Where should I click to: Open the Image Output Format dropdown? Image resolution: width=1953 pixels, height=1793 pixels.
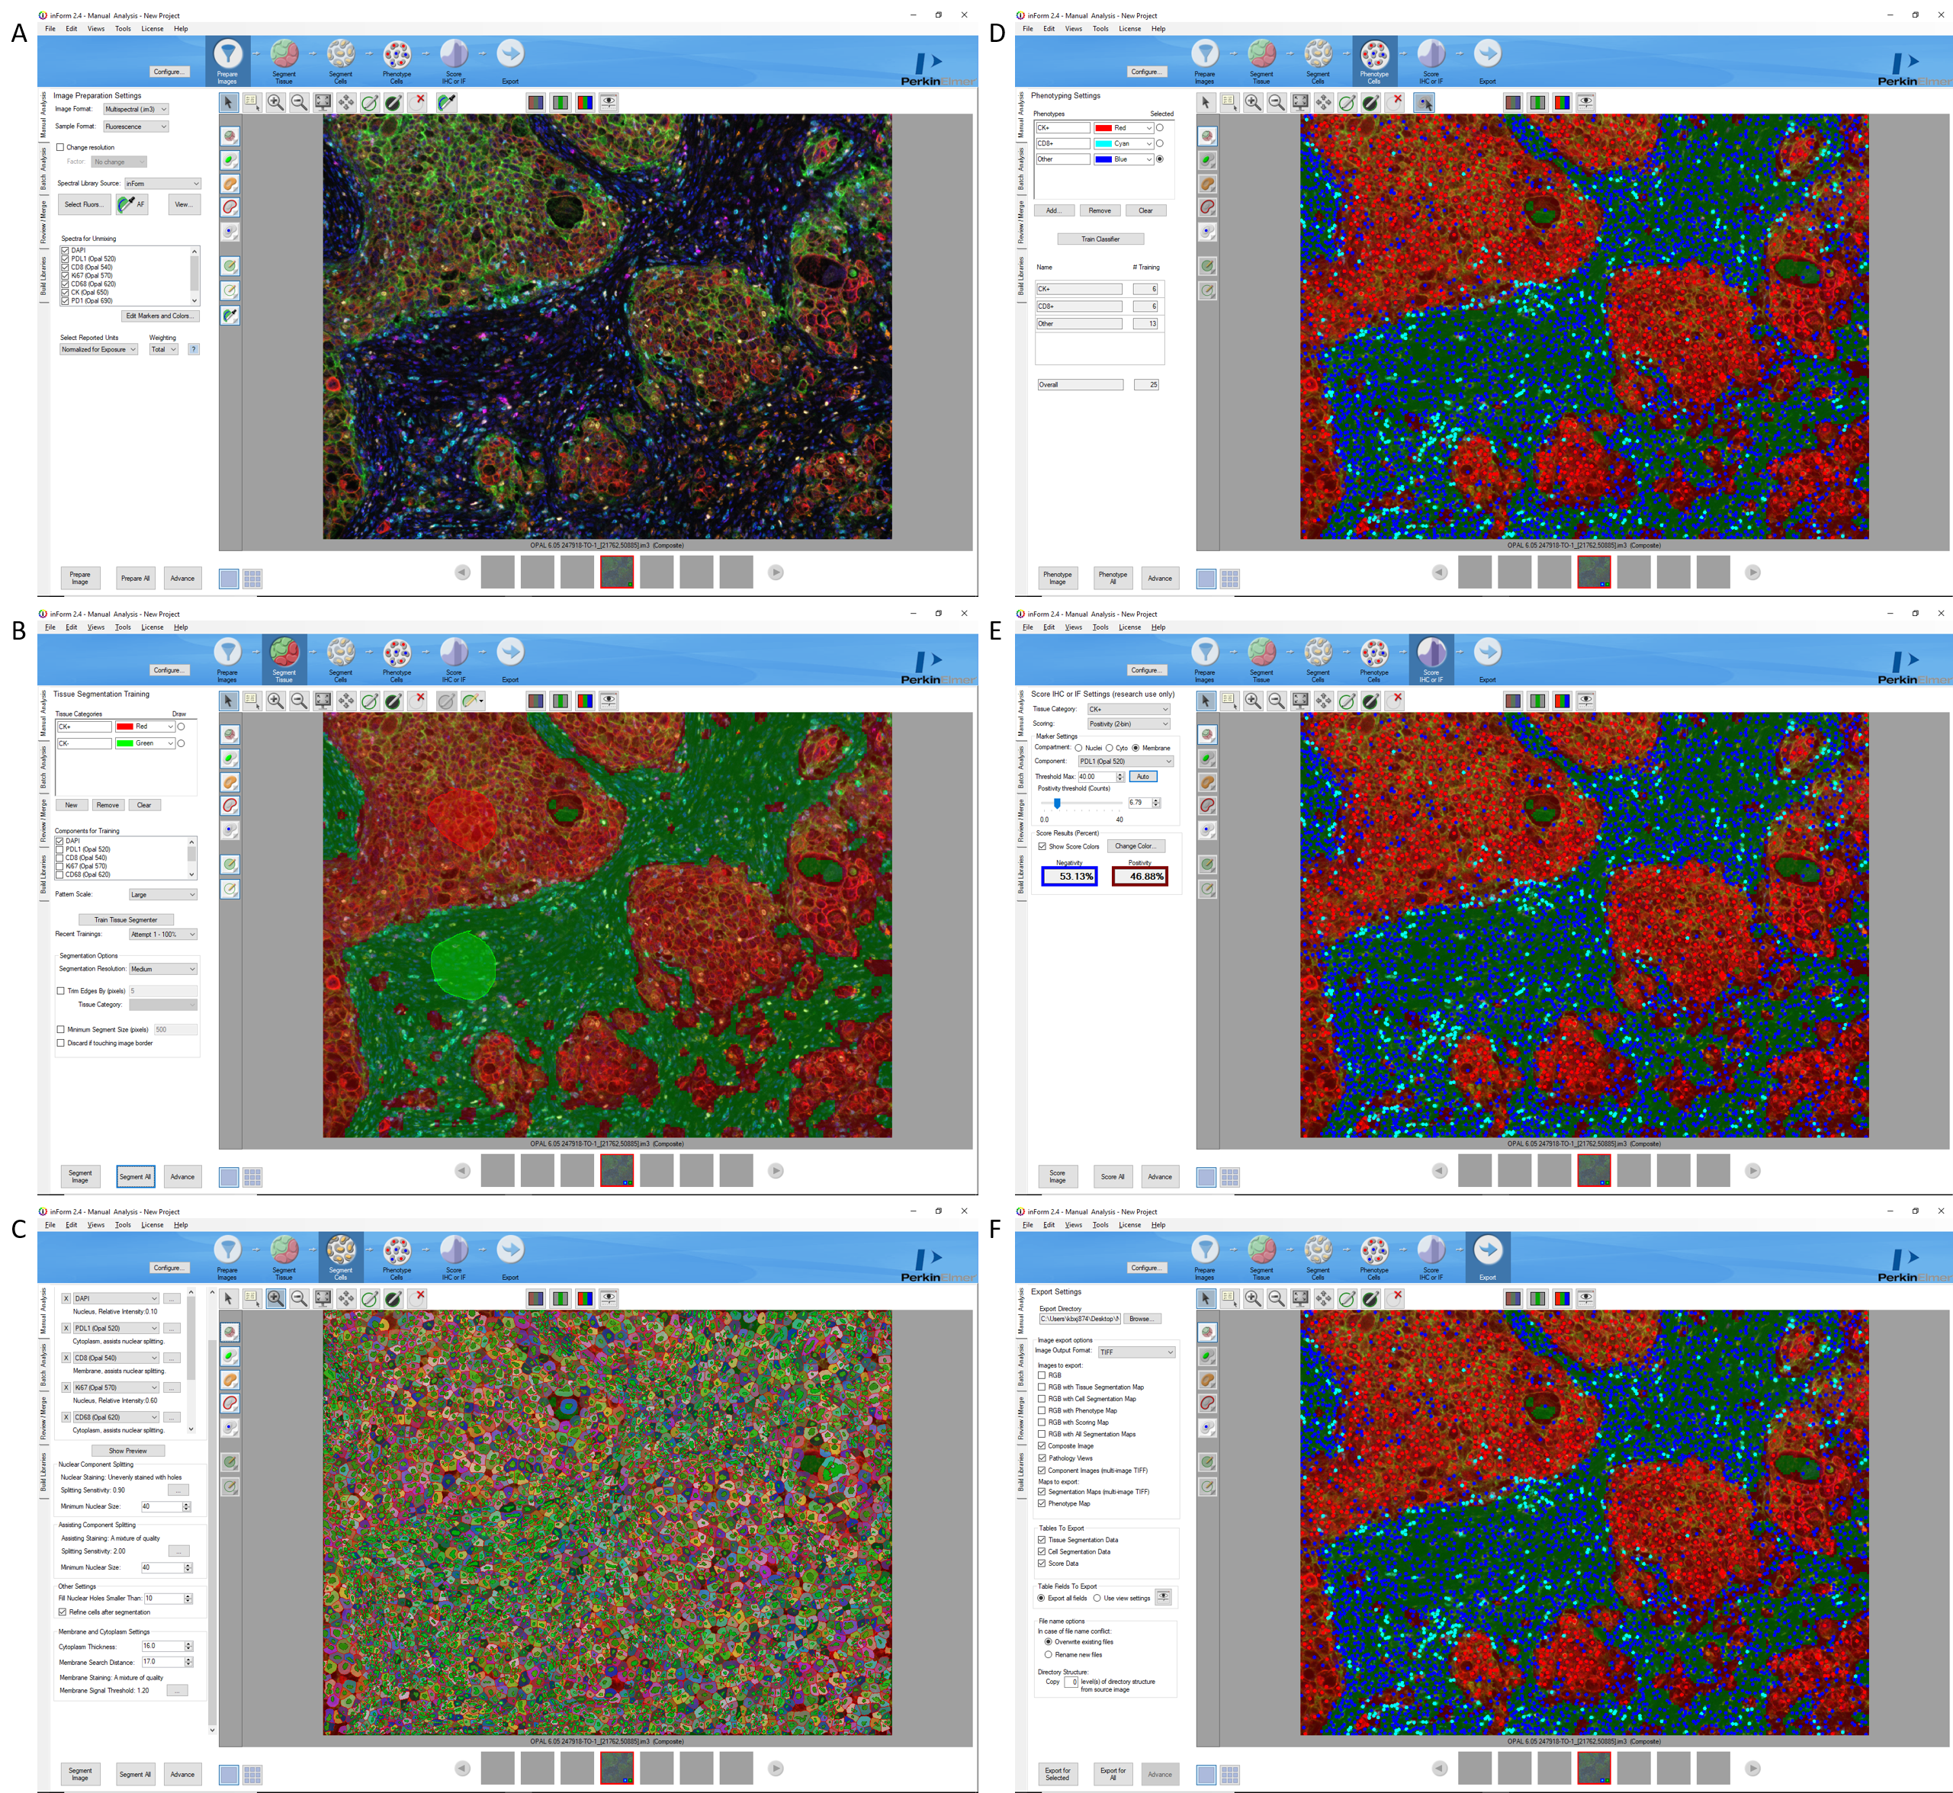(x=1137, y=1352)
